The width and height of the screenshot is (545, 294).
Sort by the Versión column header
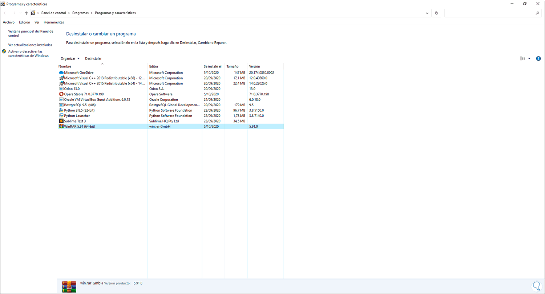click(266, 67)
